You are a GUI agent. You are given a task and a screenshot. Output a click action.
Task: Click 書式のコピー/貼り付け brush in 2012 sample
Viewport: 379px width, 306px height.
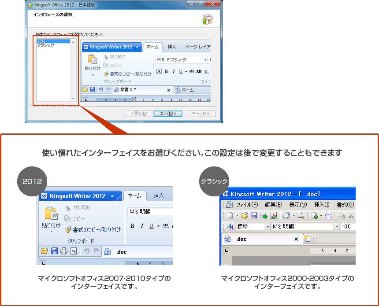68,229
